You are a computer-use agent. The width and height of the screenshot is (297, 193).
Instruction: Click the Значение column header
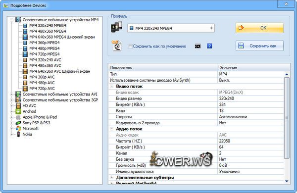click(254, 68)
